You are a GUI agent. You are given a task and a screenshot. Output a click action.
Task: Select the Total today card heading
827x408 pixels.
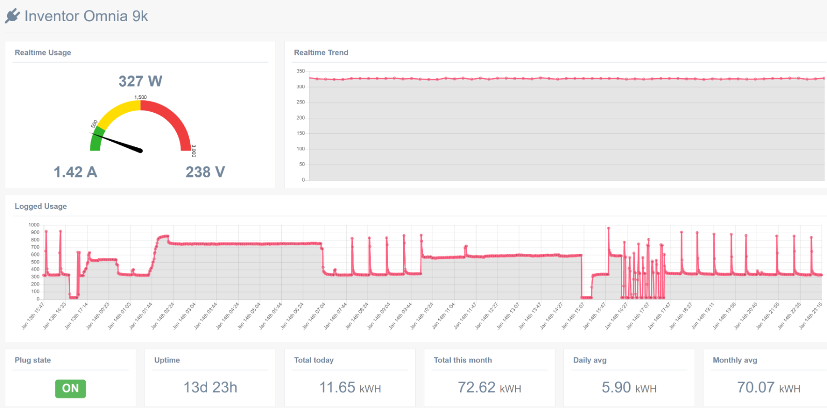tap(314, 360)
